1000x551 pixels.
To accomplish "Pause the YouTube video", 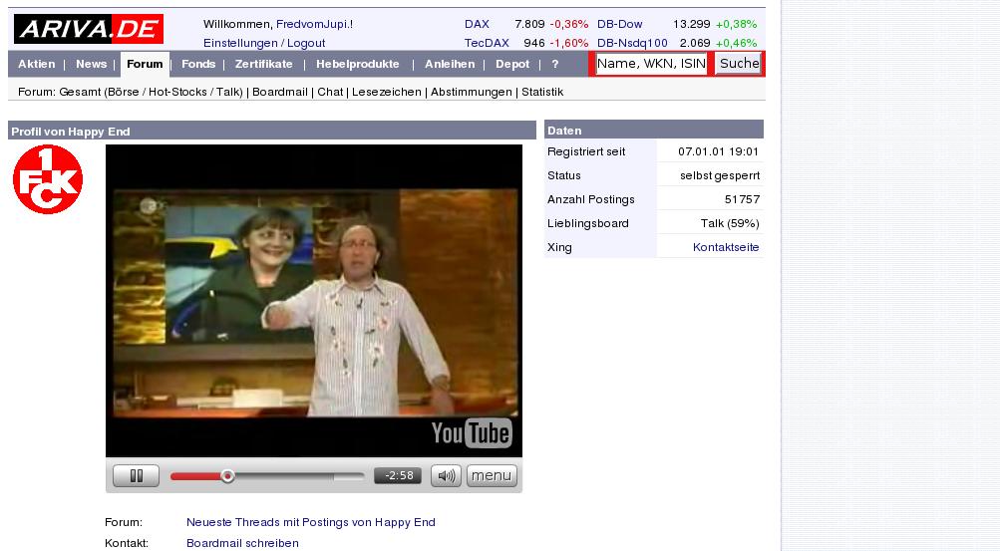I will 136,476.
